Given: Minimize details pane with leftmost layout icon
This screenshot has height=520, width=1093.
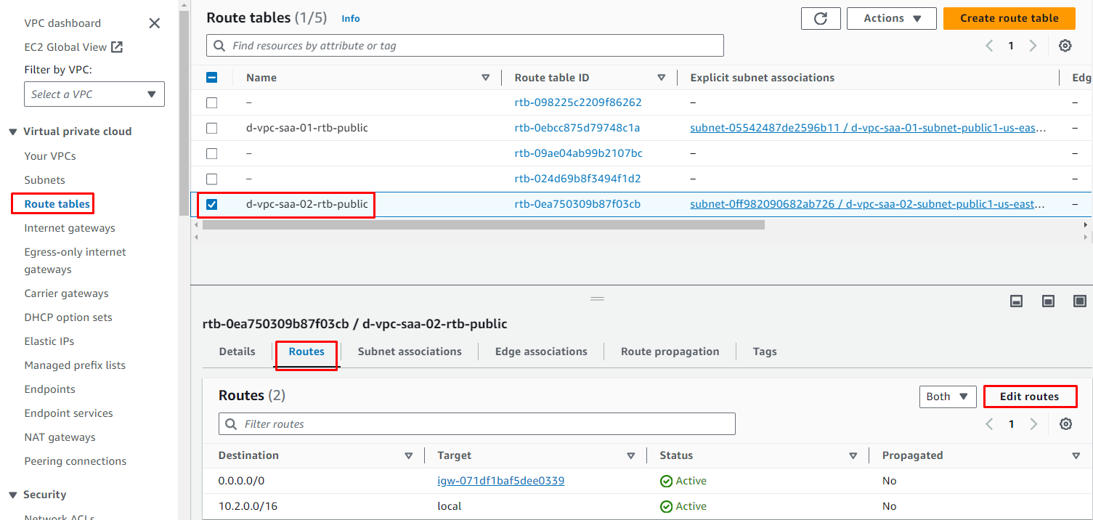Looking at the screenshot, I should 1017,301.
